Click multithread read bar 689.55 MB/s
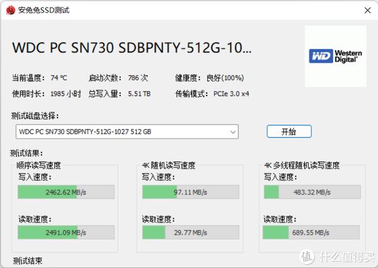The height and width of the screenshot is (268, 378). (x=311, y=232)
